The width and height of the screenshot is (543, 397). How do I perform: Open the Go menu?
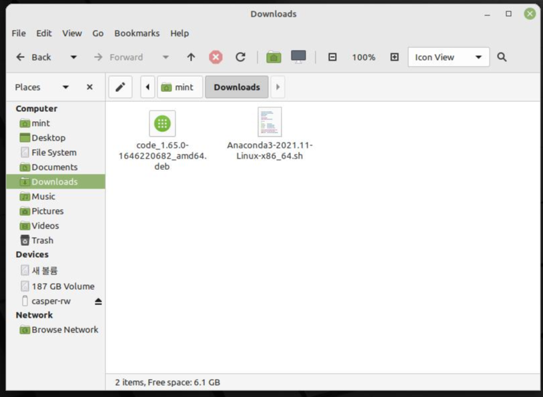(98, 33)
